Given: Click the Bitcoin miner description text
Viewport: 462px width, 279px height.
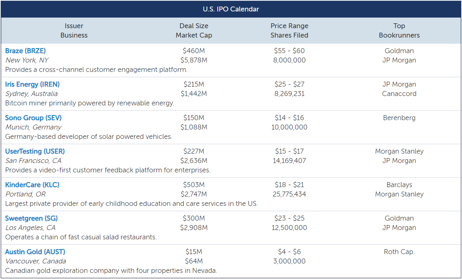Looking at the screenshot, I should click(90, 103).
